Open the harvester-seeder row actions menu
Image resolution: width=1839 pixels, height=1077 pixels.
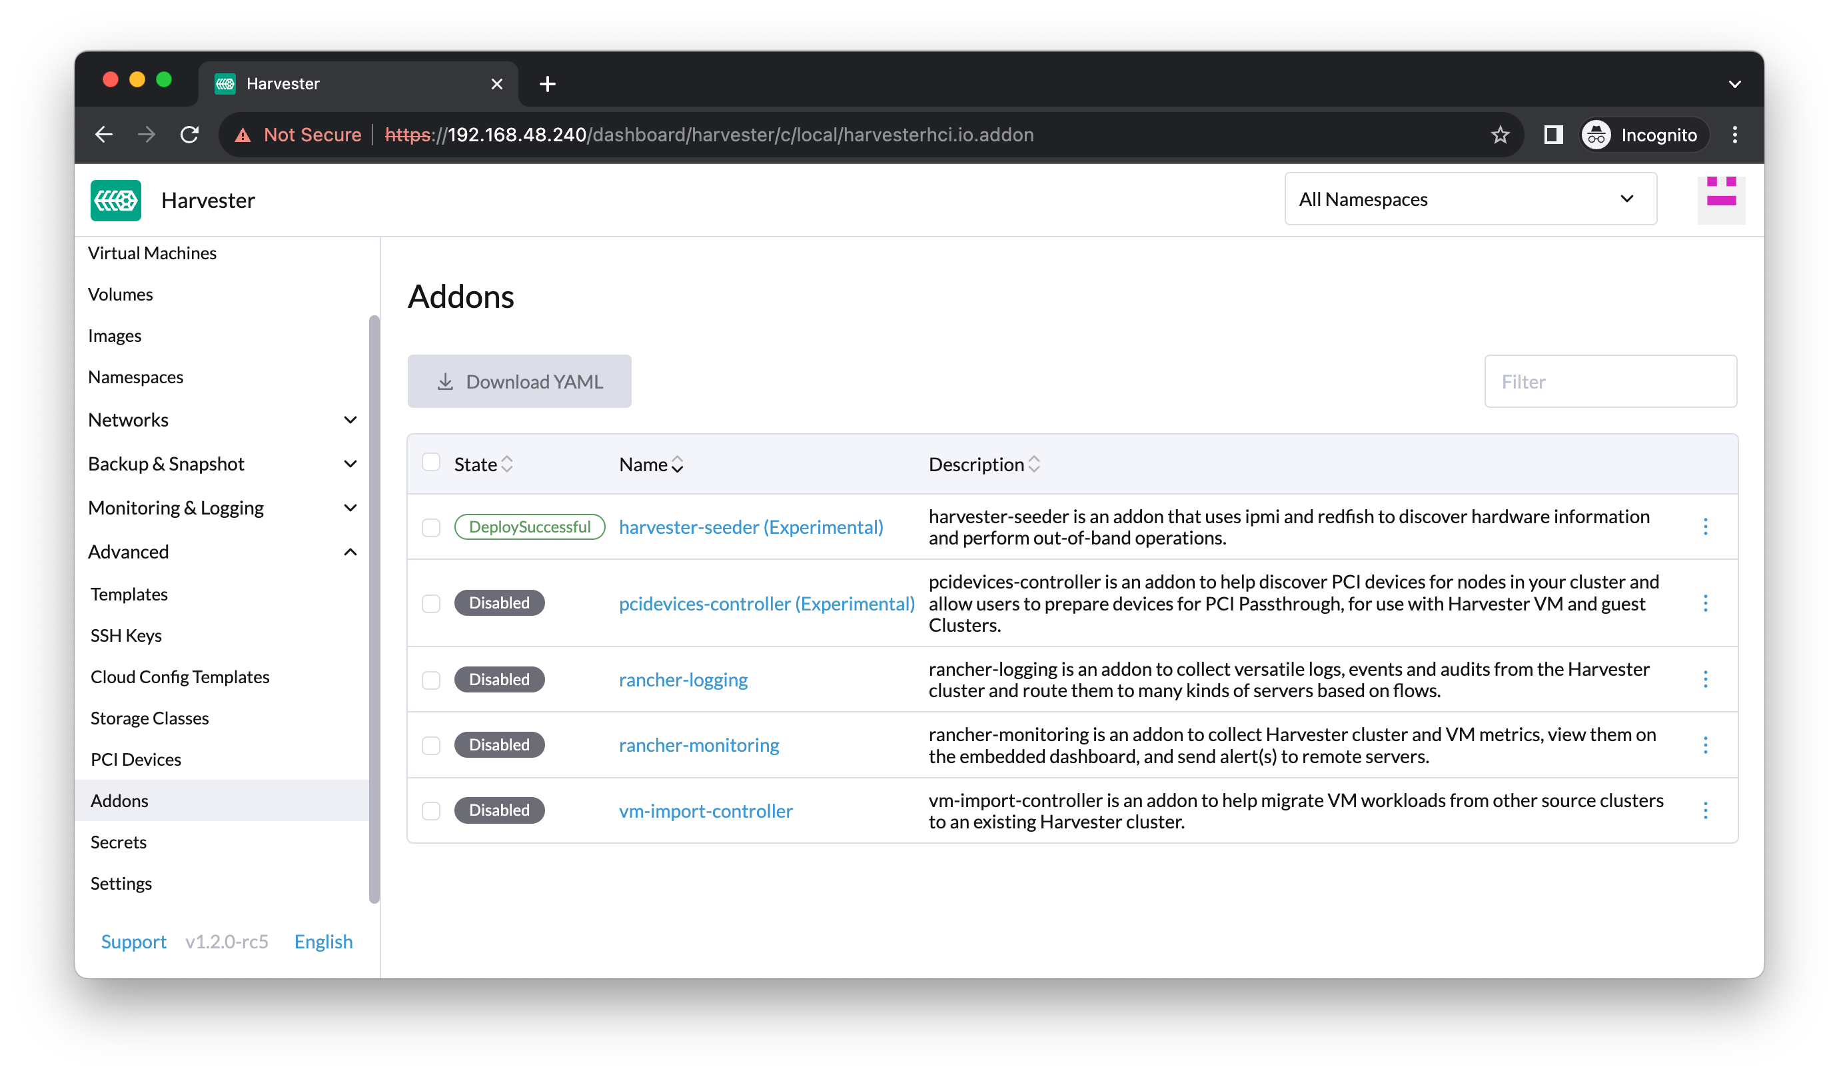1704,527
